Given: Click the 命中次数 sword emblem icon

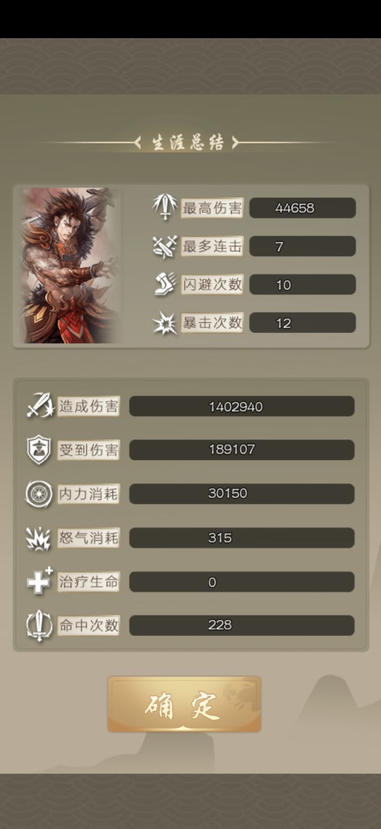Looking at the screenshot, I should point(40,626).
